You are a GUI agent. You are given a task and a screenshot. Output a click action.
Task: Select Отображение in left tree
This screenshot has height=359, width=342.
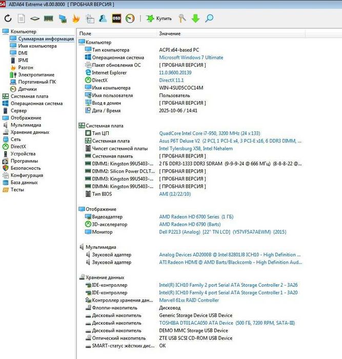pyautogui.click(x=26, y=118)
